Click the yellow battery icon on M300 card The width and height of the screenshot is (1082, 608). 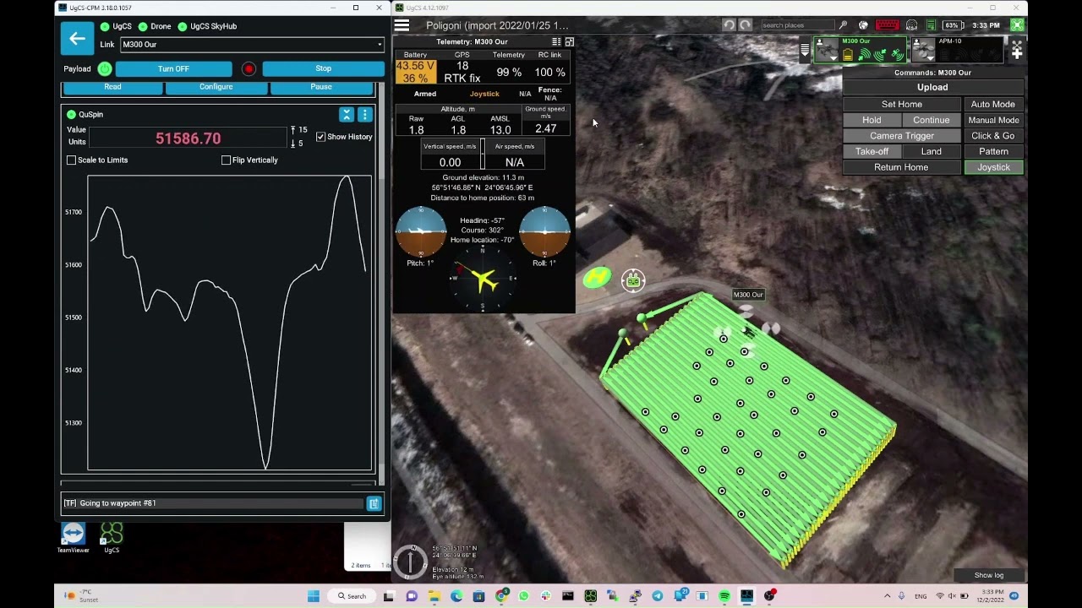click(848, 55)
